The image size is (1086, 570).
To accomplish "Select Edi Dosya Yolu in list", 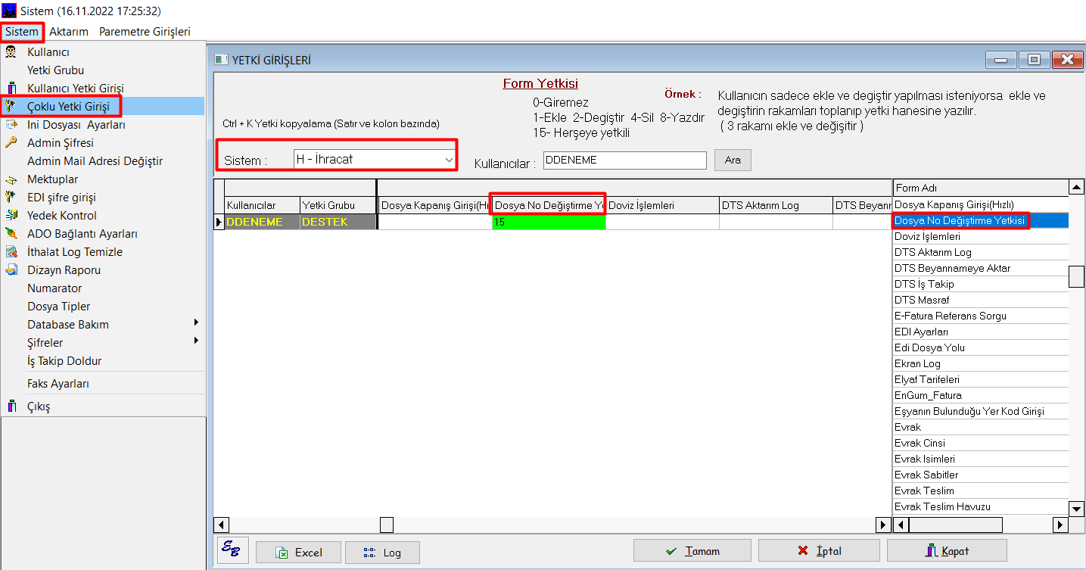I will pos(981,347).
